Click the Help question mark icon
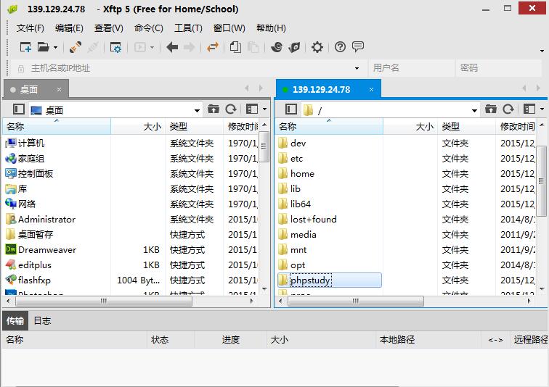Viewport: 549px width, 387px height. pyautogui.click(x=340, y=47)
